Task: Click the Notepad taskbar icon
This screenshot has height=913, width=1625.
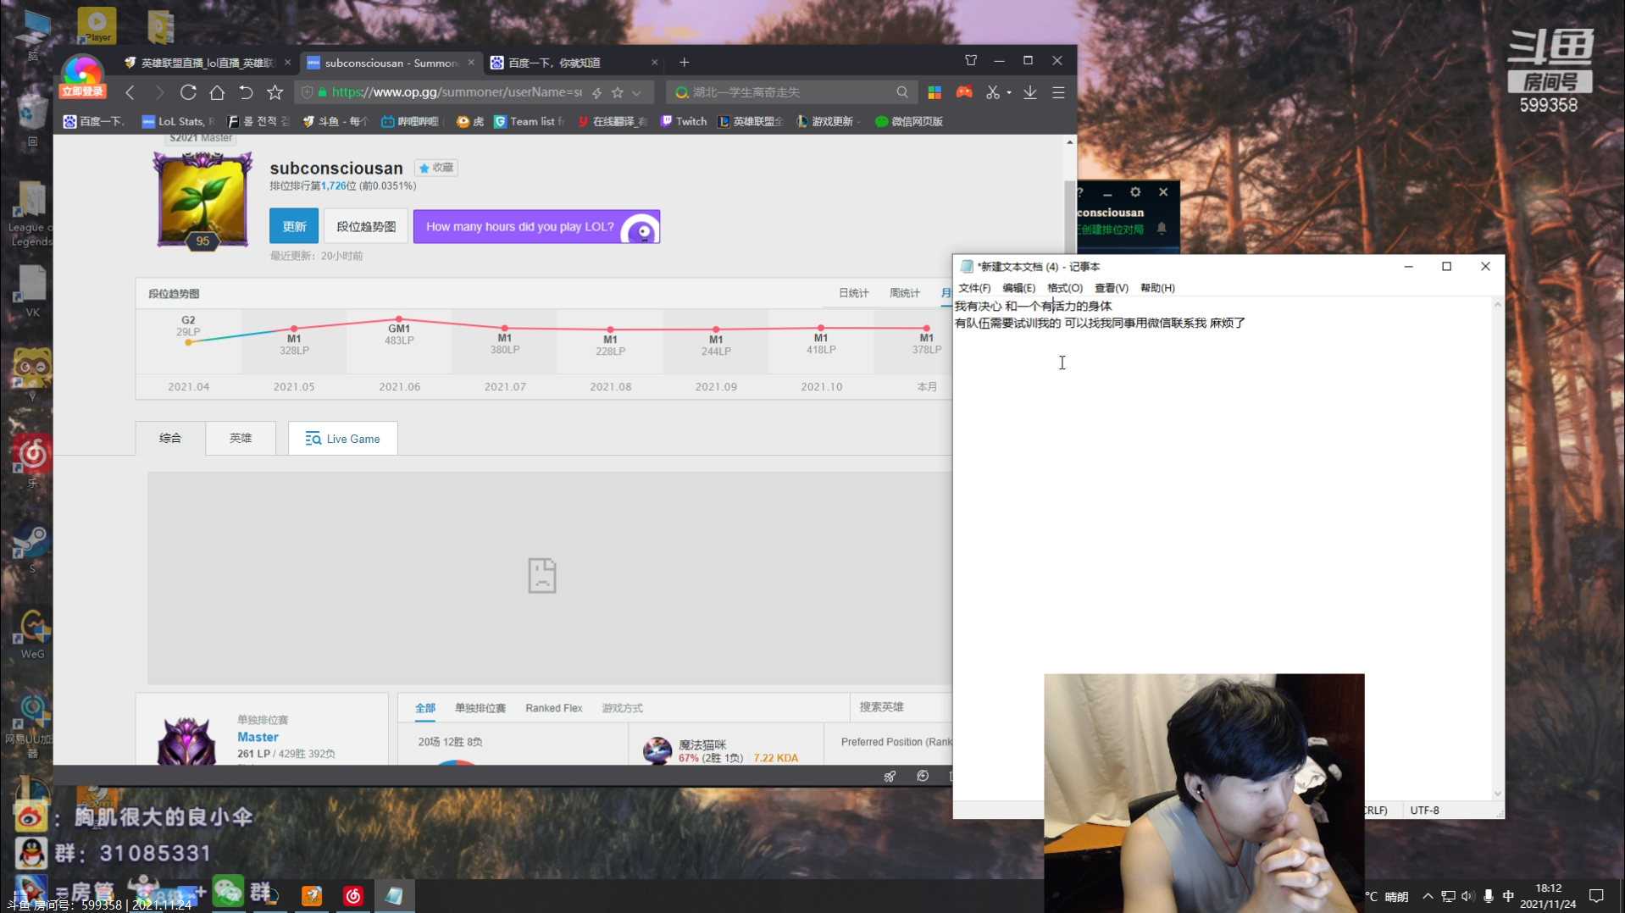Action: 394,895
